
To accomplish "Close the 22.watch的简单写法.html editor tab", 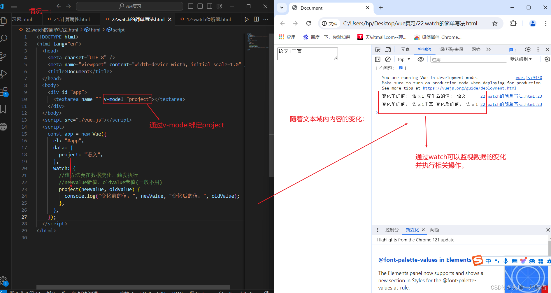I will 170,19.
